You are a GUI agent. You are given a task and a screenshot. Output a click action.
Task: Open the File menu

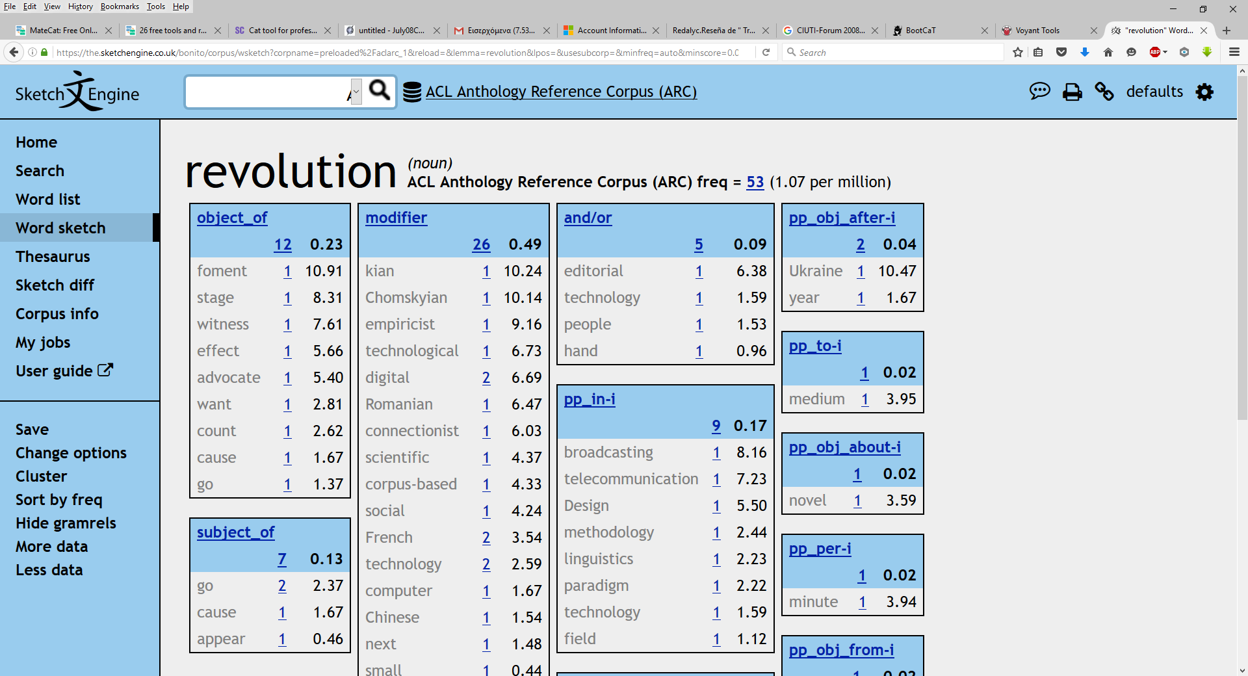click(10, 6)
